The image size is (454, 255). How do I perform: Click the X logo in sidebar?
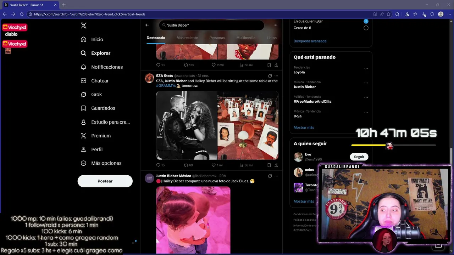84,25
